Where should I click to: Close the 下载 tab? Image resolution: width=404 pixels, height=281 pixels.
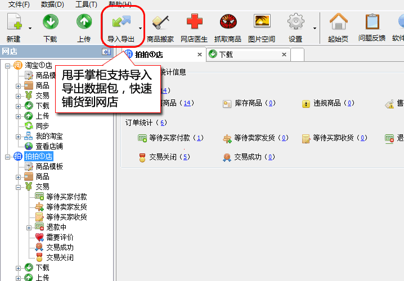(284, 55)
